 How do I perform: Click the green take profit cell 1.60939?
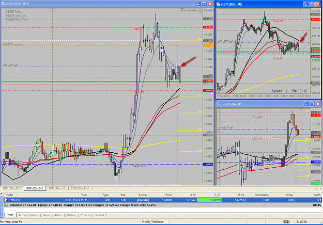[209, 200]
